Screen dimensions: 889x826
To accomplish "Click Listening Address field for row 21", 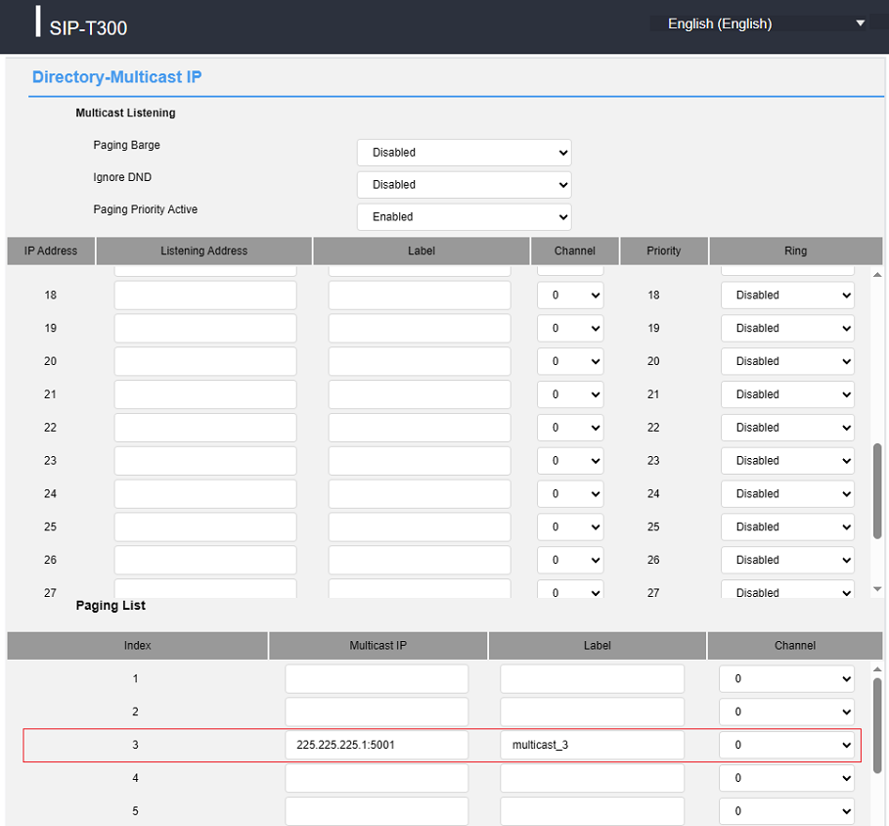I will coord(205,394).
